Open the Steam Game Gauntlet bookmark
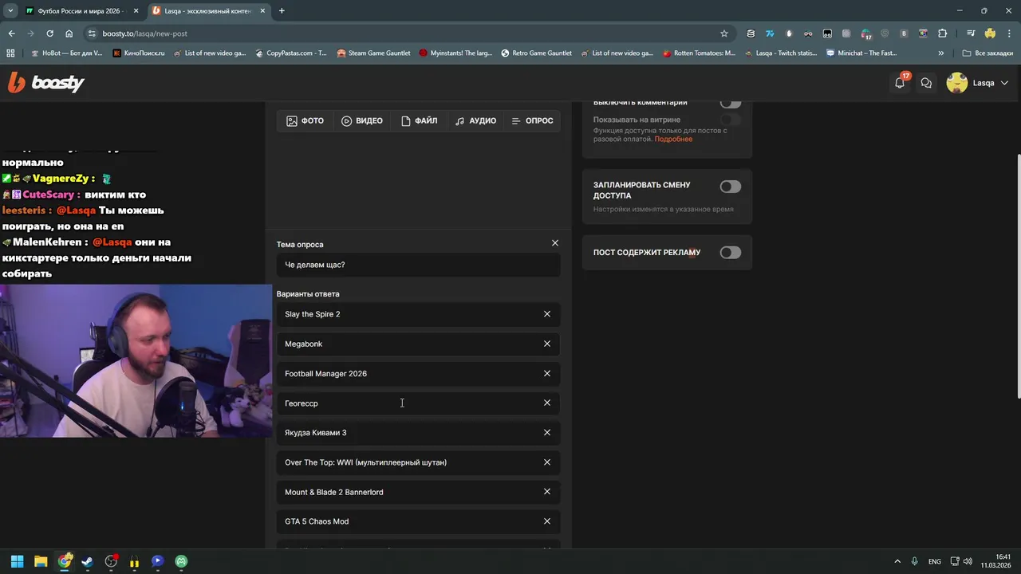The image size is (1021, 574). [374, 53]
